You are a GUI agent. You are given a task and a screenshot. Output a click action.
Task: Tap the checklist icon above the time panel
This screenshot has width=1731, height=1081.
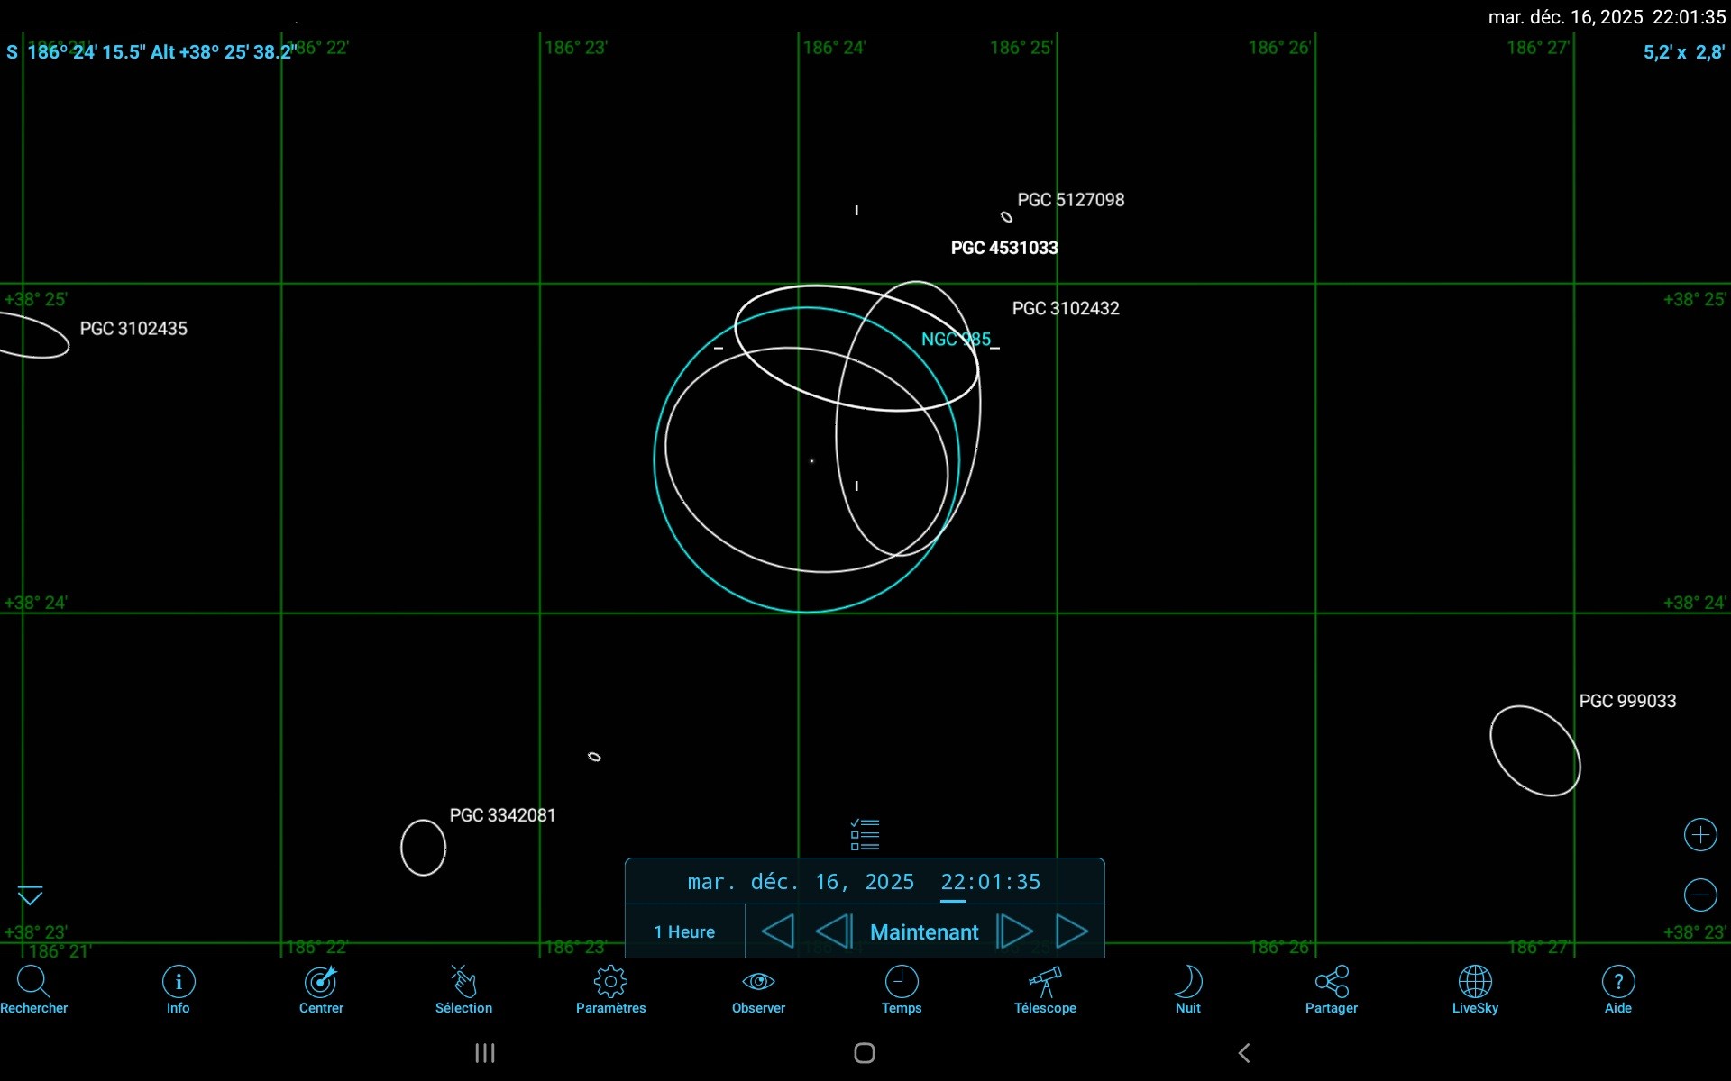click(x=865, y=835)
